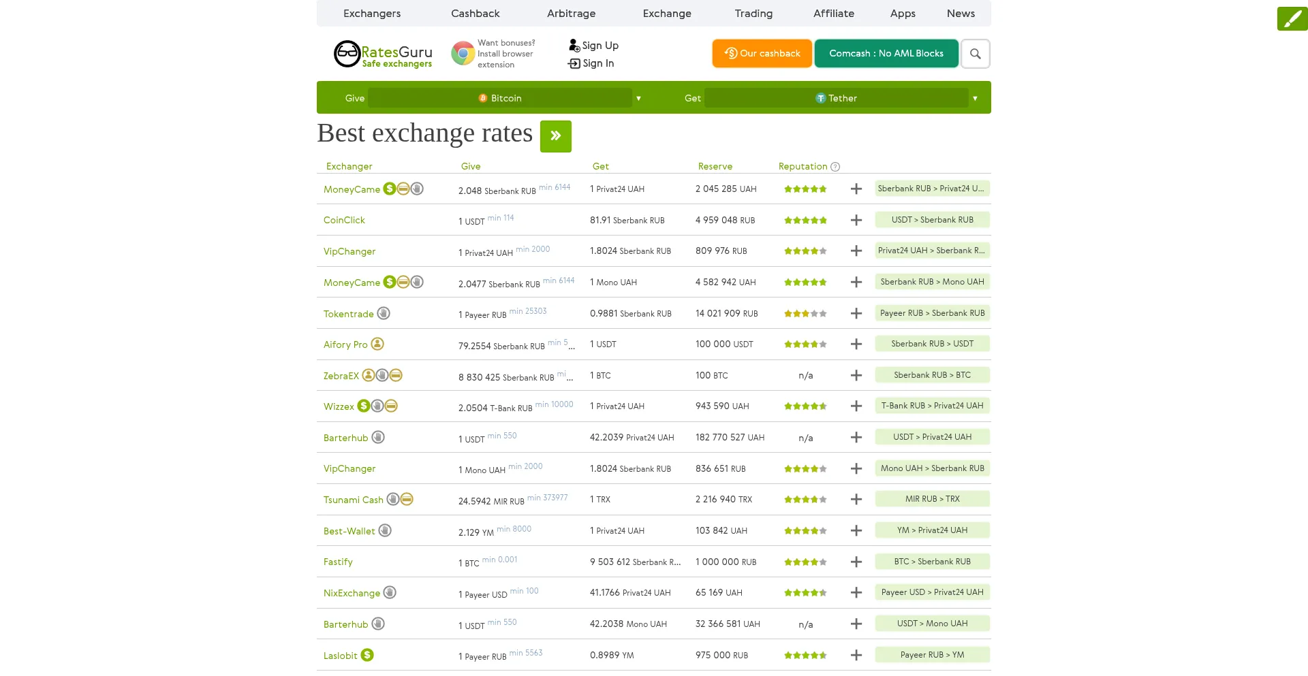This screenshot has width=1308, height=676.
Task: Click the double-arrow icon beside Best exchange rates
Action: pyautogui.click(x=555, y=136)
